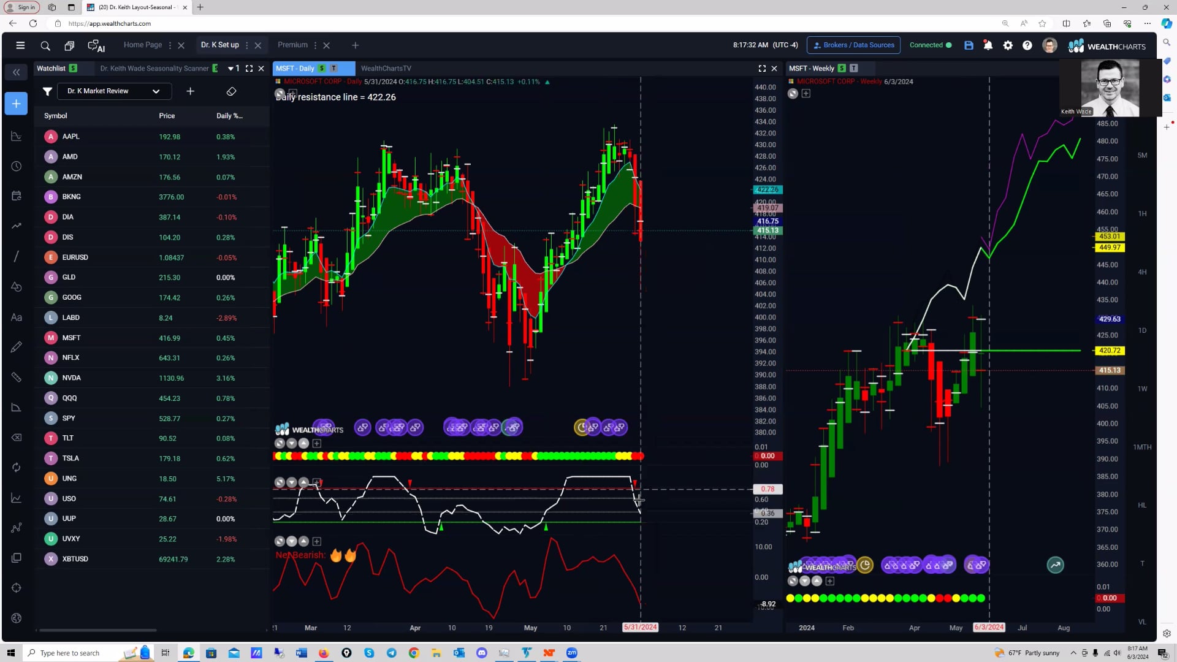
Task: Click the watchlist horizontal scrollbar
Action: coord(98,630)
